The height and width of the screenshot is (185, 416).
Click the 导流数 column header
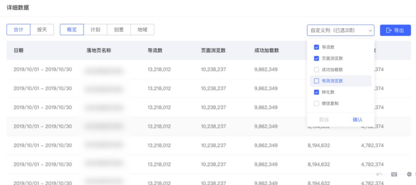point(155,50)
